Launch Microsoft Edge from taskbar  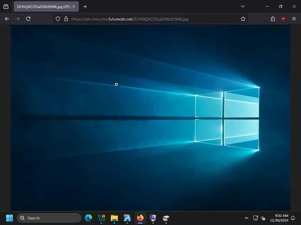click(x=88, y=218)
